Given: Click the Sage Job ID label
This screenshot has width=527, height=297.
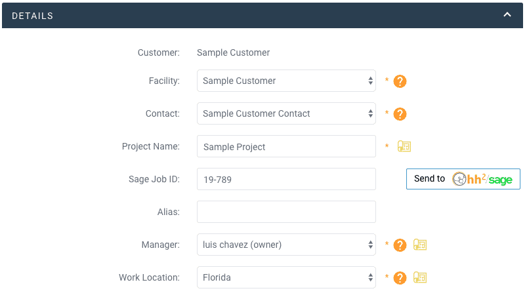Looking at the screenshot, I should (x=154, y=179).
